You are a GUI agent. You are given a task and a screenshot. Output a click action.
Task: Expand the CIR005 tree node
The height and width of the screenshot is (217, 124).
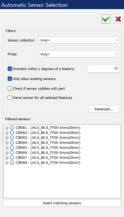pos(7,148)
